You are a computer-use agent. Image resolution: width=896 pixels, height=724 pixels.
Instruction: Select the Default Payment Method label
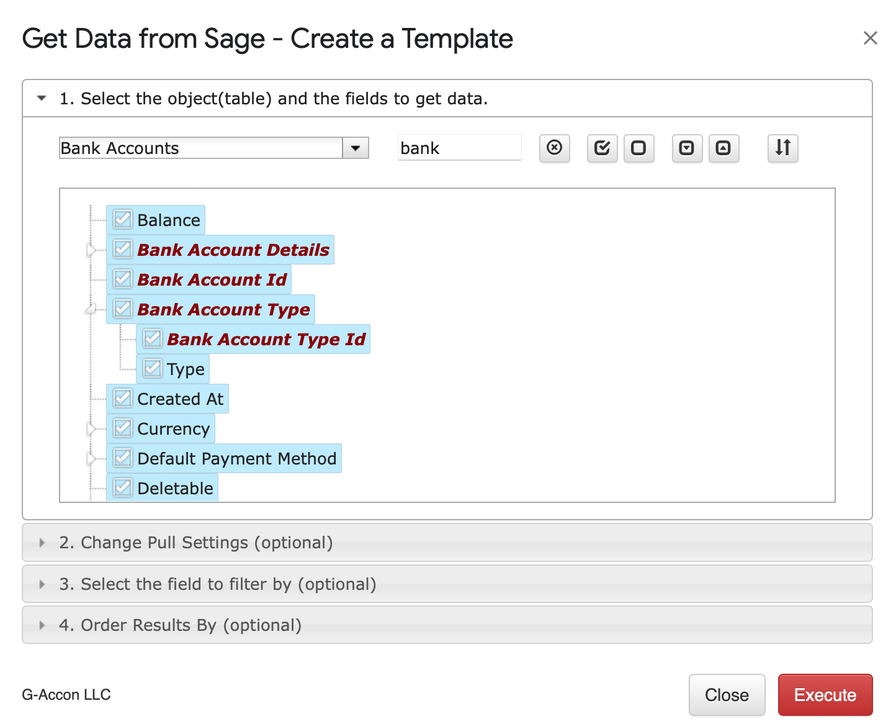[237, 459]
